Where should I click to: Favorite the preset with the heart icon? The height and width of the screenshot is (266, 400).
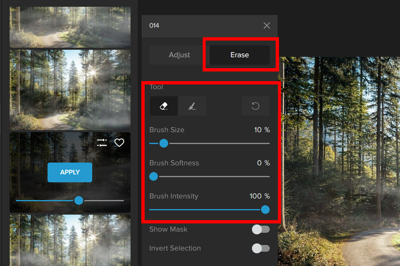tap(119, 143)
